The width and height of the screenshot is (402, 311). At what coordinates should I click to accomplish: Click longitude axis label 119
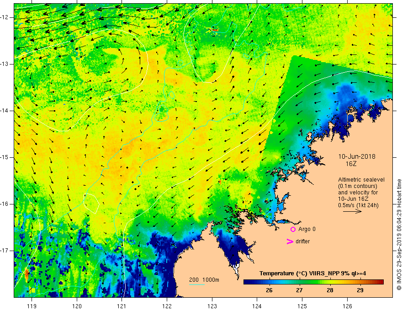32,306
